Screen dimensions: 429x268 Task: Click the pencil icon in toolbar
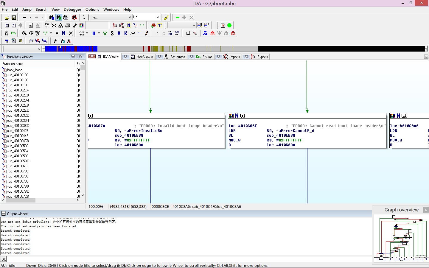point(147,33)
